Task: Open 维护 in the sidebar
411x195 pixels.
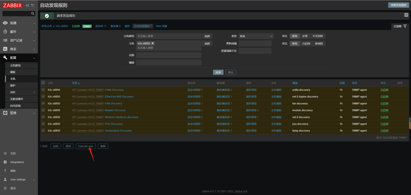Action: [x=13, y=85]
